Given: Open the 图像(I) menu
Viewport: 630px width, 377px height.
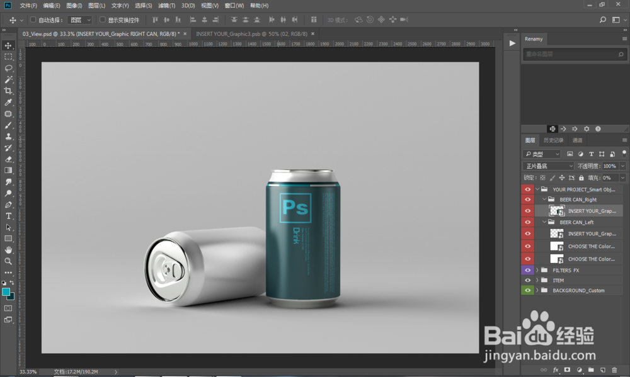Looking at the screenshot, I should [x=74, y=6].
